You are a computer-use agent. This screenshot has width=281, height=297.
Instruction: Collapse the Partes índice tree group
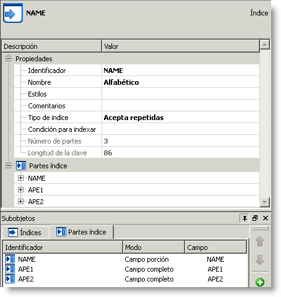pos(8,165)
